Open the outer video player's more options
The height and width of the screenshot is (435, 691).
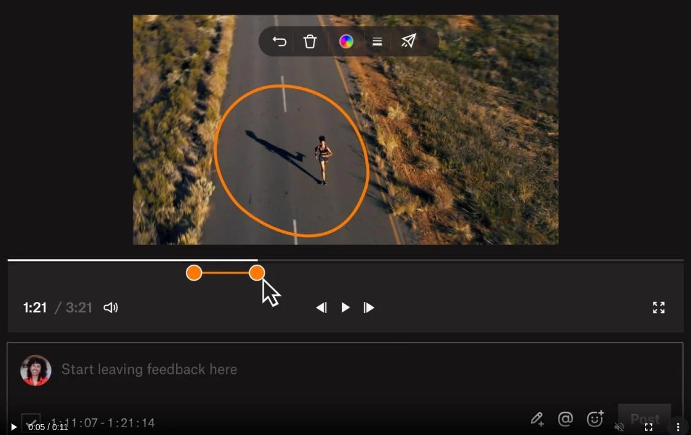[x=677, y=426]
